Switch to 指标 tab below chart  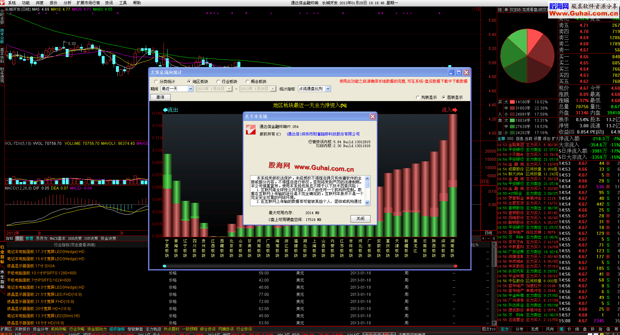click(x=9, y=238)
